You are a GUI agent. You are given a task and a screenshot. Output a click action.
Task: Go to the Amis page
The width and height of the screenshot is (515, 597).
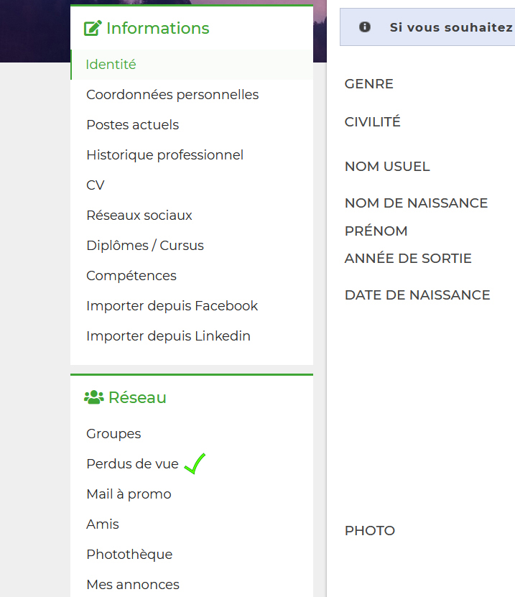coord(103,524)
